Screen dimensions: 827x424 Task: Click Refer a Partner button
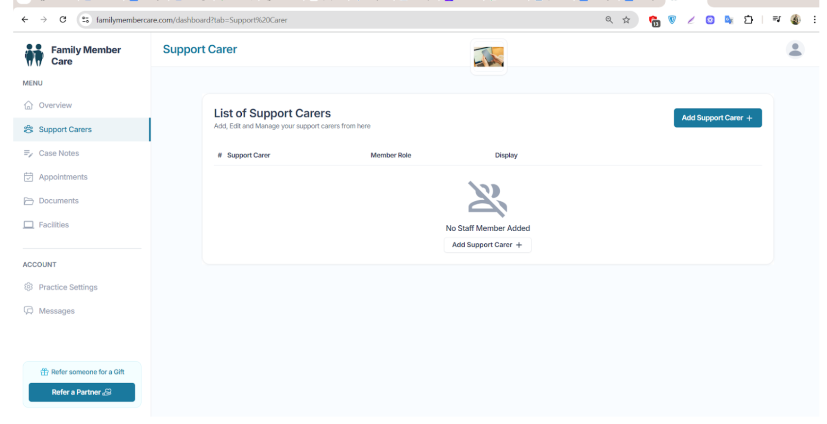(82, 392)
